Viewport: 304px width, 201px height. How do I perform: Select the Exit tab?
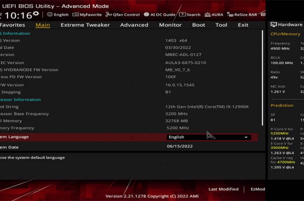pyautogui.click(x=243, y=25)
